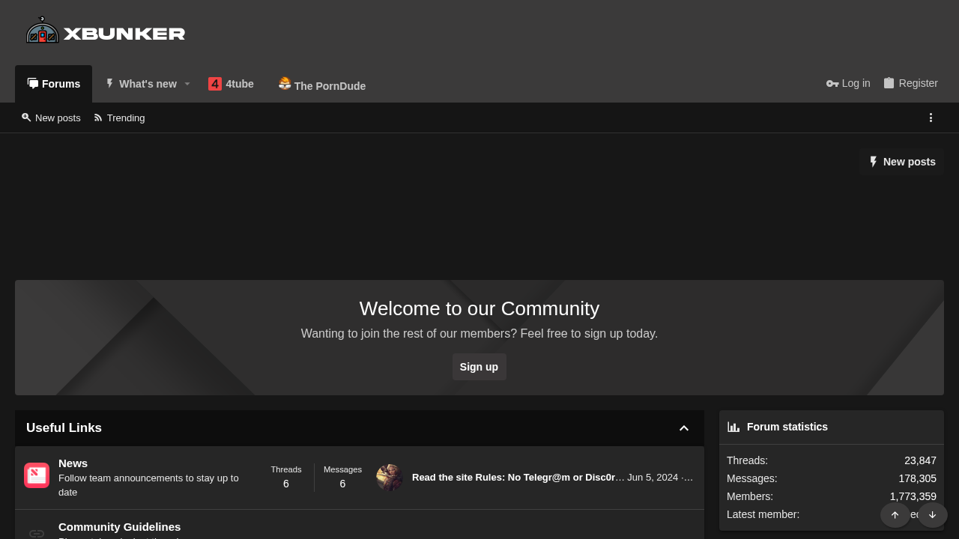Open the three-dot more options menu

tap(931, 118)
